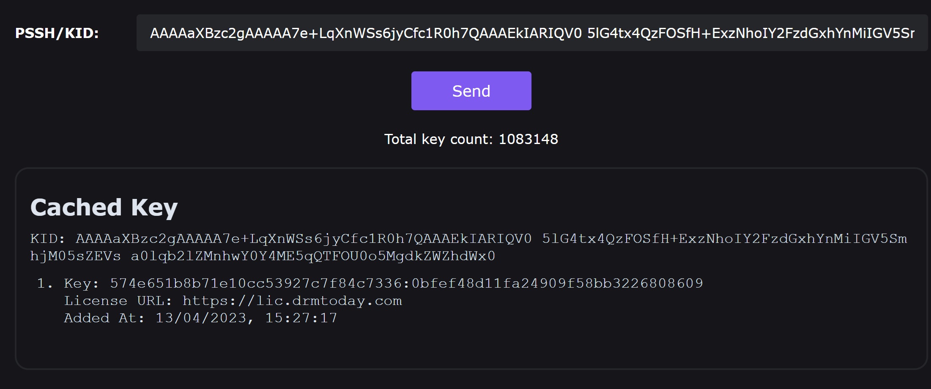Click list item number 1 marker
The image size is (931, 389).
point(44,283)
